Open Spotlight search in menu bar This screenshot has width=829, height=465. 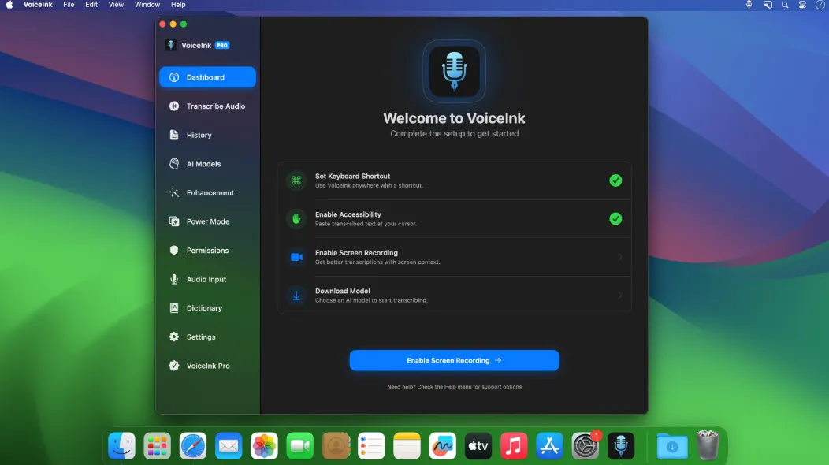point(785,5)
